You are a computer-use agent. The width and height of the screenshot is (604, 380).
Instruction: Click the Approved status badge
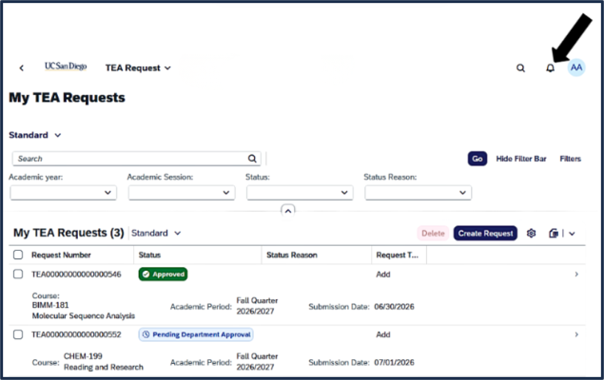(x=163, y=275)
